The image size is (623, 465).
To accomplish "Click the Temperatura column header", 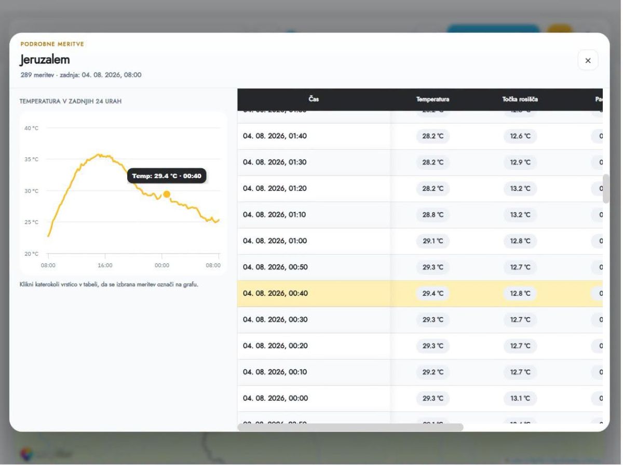I will 432,99.
